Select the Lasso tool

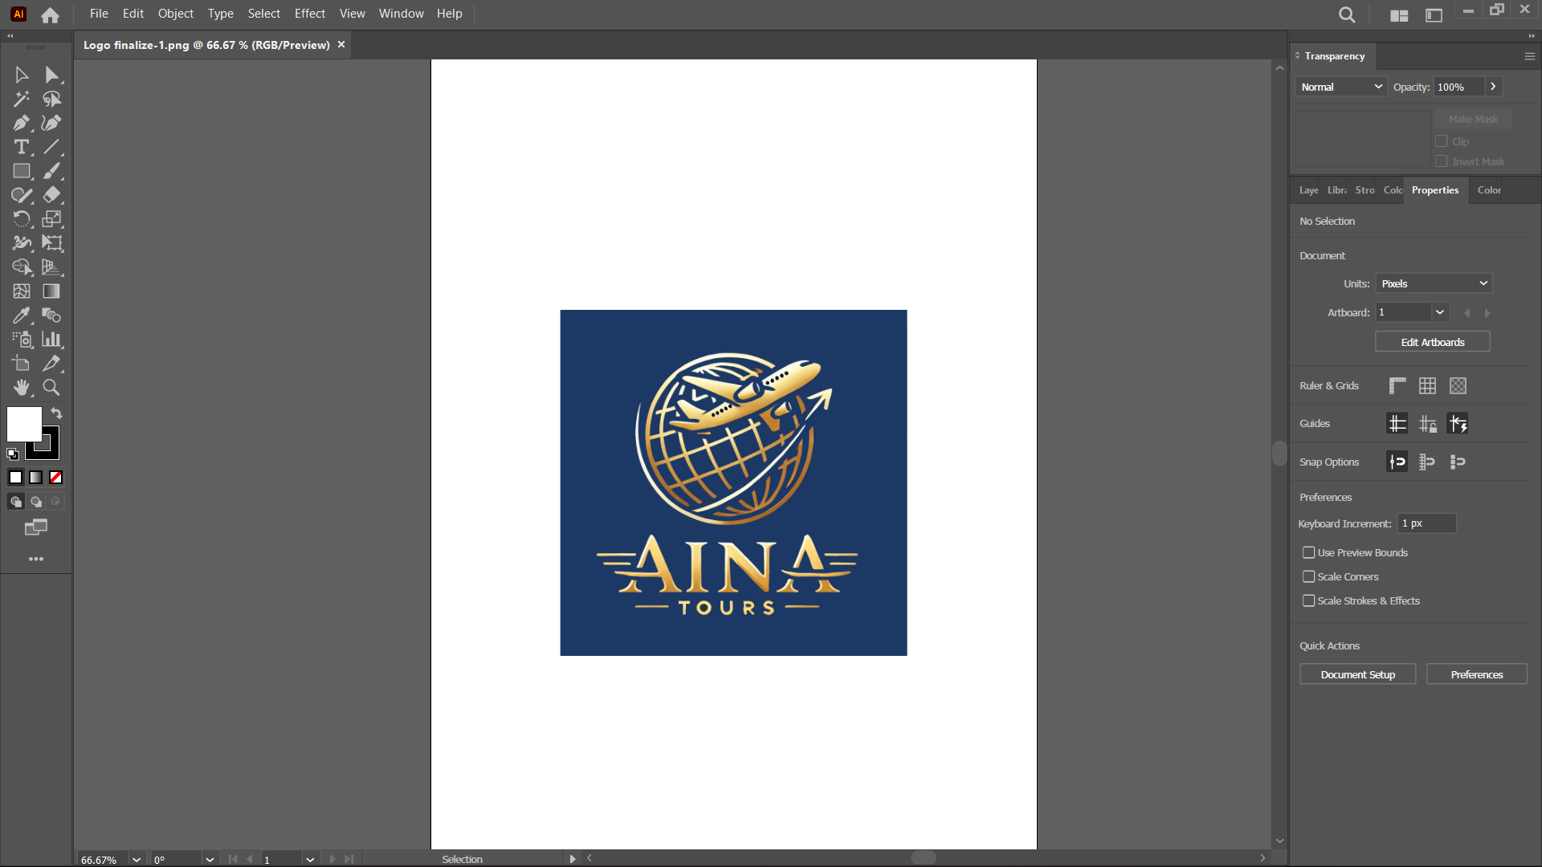pos(52,99)
